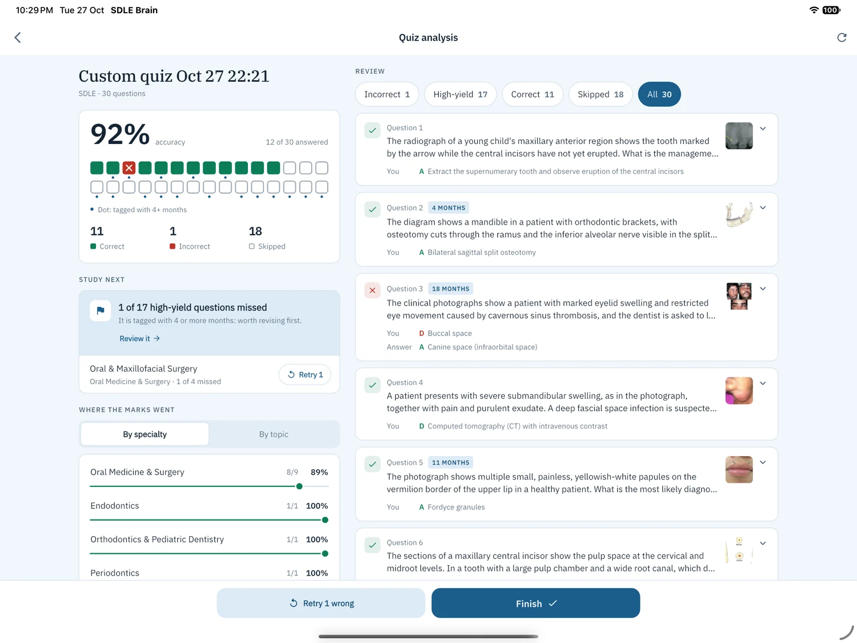Filter review by High-yield 17
Screen dimensions: 857x643
pos(460,94)
